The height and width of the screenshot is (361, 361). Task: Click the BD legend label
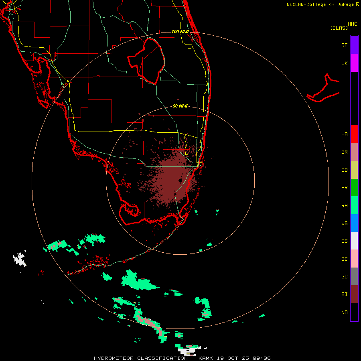tap(344, 170)
